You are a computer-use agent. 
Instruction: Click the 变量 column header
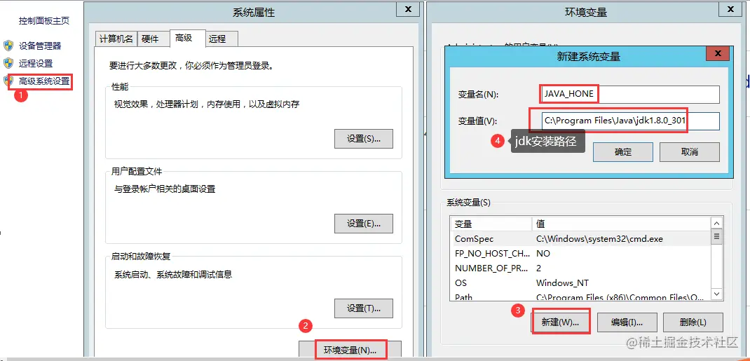click(491, 224)
